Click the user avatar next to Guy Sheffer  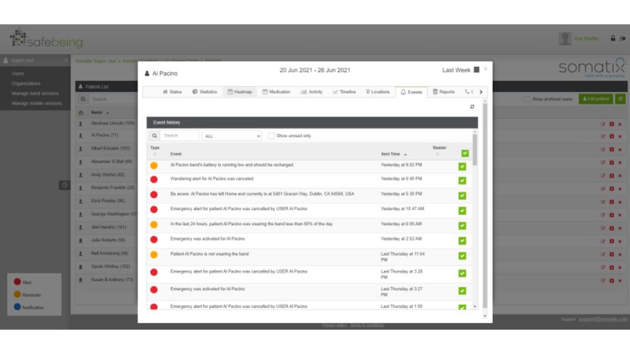pyautogui.click(x=565, y=39)
